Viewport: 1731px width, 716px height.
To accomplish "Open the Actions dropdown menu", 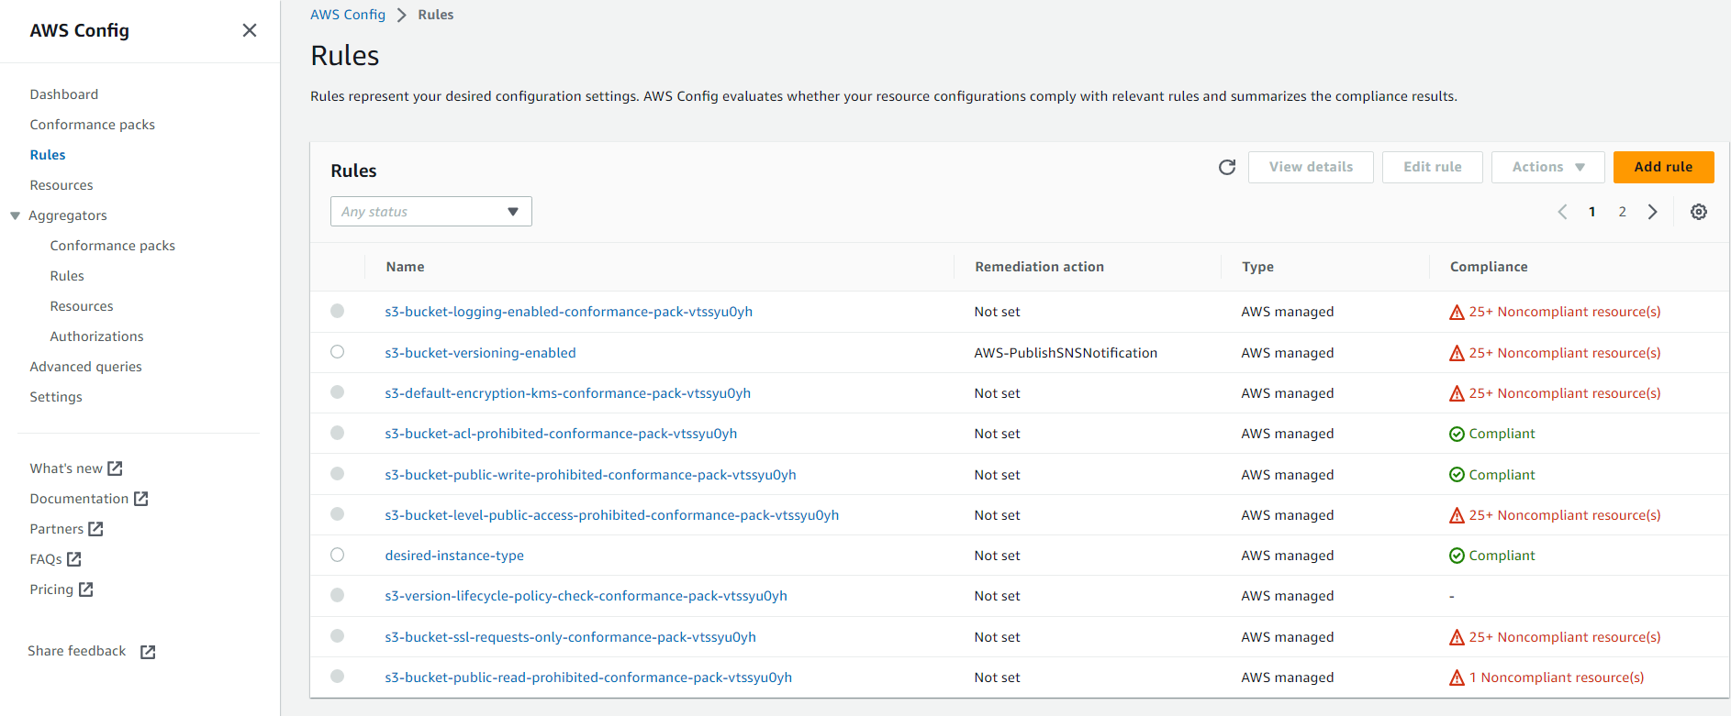I will pyautogui.click(x=1548, y=167).
